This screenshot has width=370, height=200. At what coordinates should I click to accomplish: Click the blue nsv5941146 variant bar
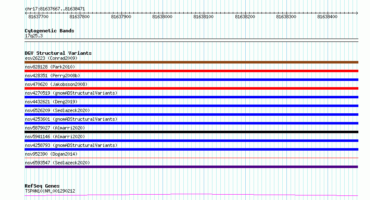click(191, 141)
